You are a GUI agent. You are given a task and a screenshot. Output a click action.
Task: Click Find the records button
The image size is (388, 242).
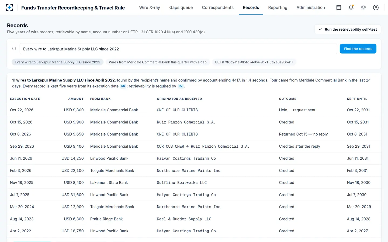point(358,49)
